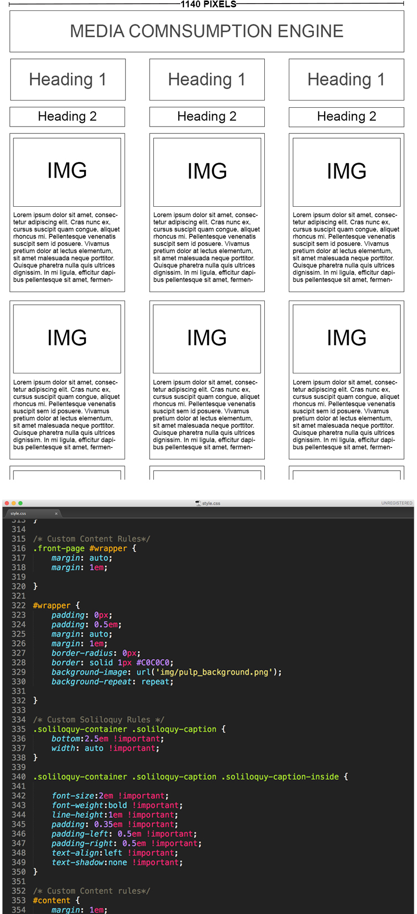This screenshot has width=417, height=914.
Task: Click line number 320 in the gutter
Action: 18,586
